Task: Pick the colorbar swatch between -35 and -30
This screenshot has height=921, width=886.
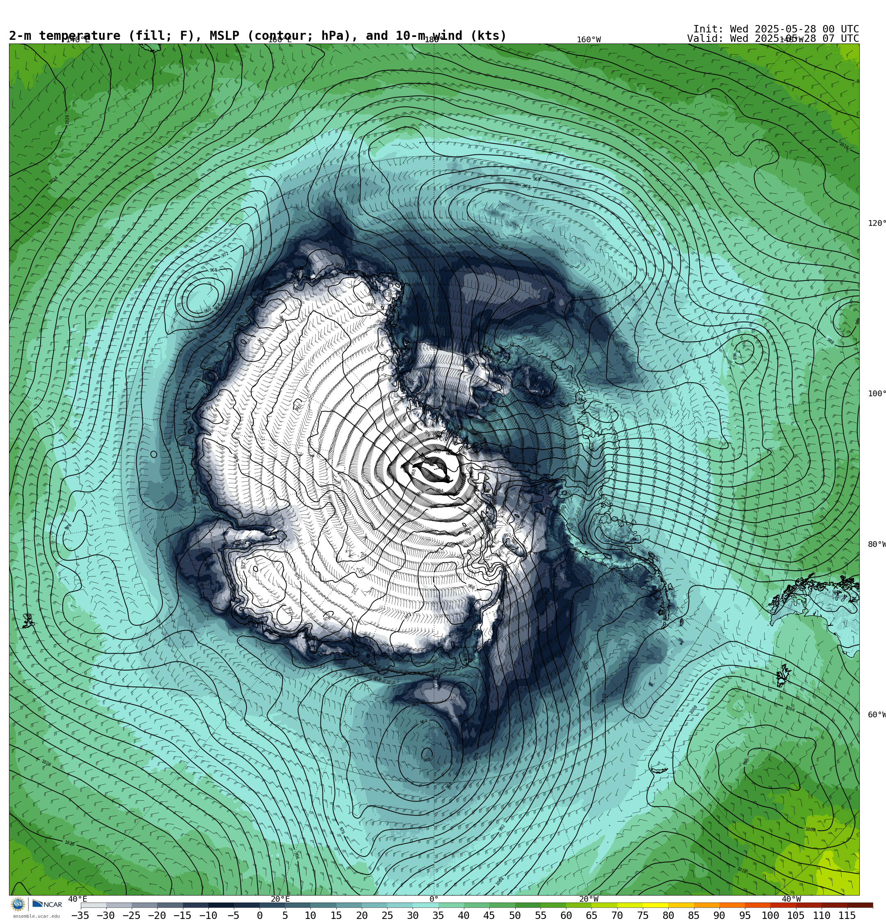Action: [x=94, y=905]
